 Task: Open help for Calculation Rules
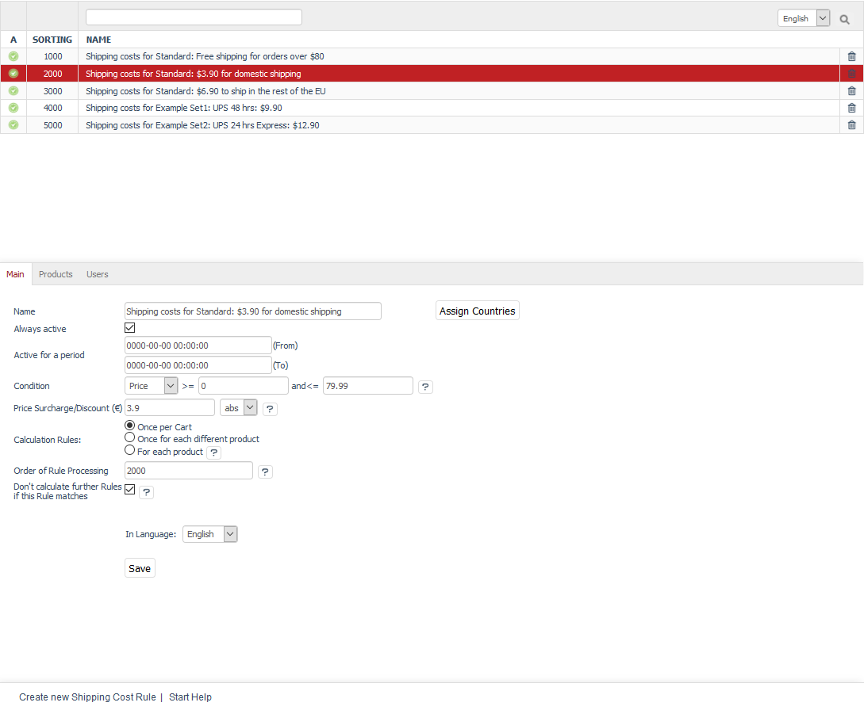tap(213, 453)
